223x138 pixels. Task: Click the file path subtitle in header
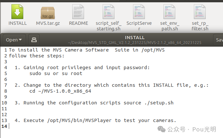pyautogui.click(x=135, y=43)
